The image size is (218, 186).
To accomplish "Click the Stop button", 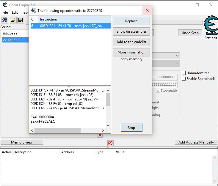I will click(x=131, y=128).
